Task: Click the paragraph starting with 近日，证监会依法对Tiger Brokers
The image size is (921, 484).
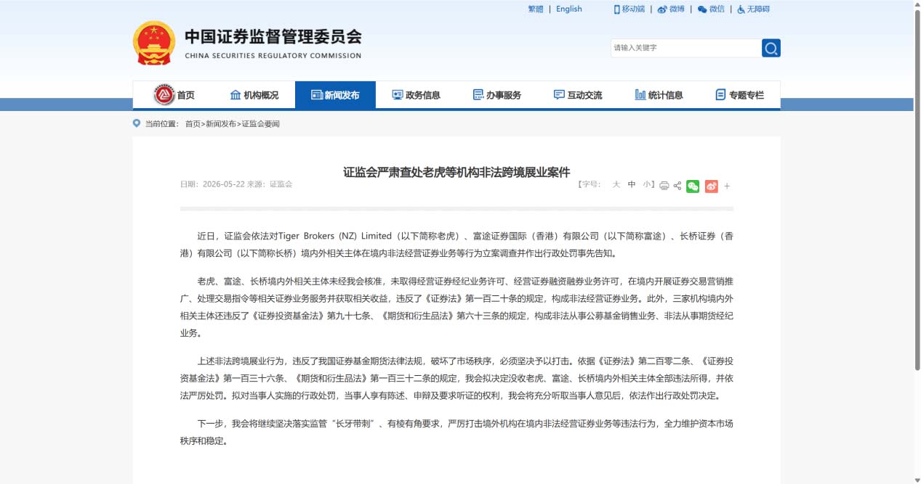Action: pos(457,245)
